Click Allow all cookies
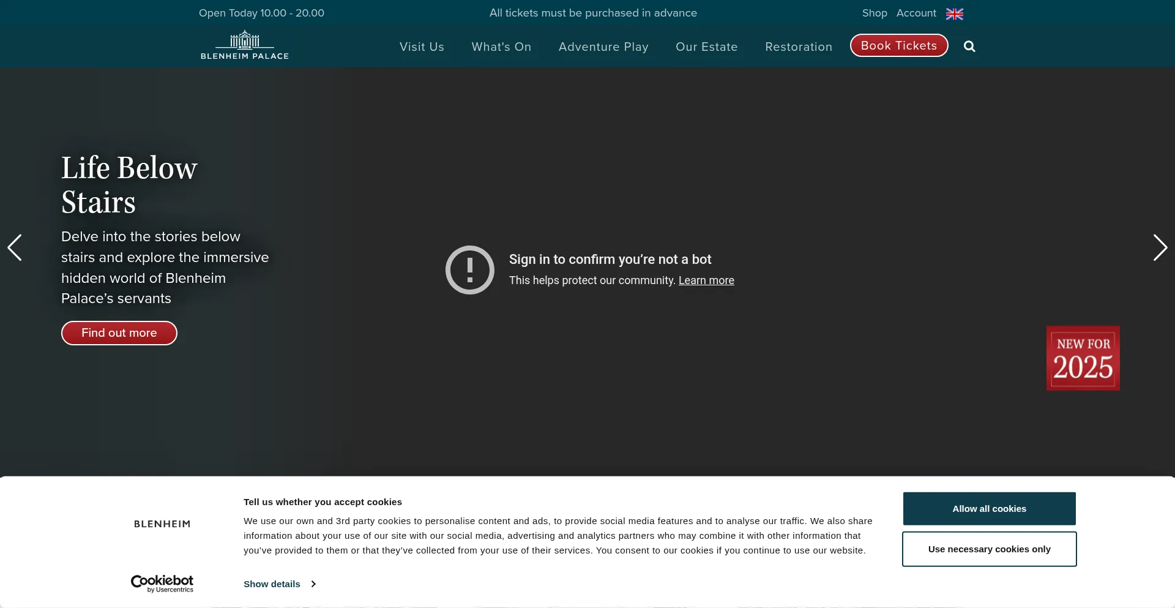Image resolution: width=1175 pixels, height=608 pixels. (989, 509)
